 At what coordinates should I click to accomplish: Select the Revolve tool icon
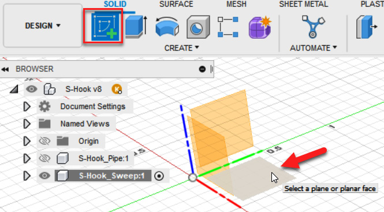(x=167, y=27)
